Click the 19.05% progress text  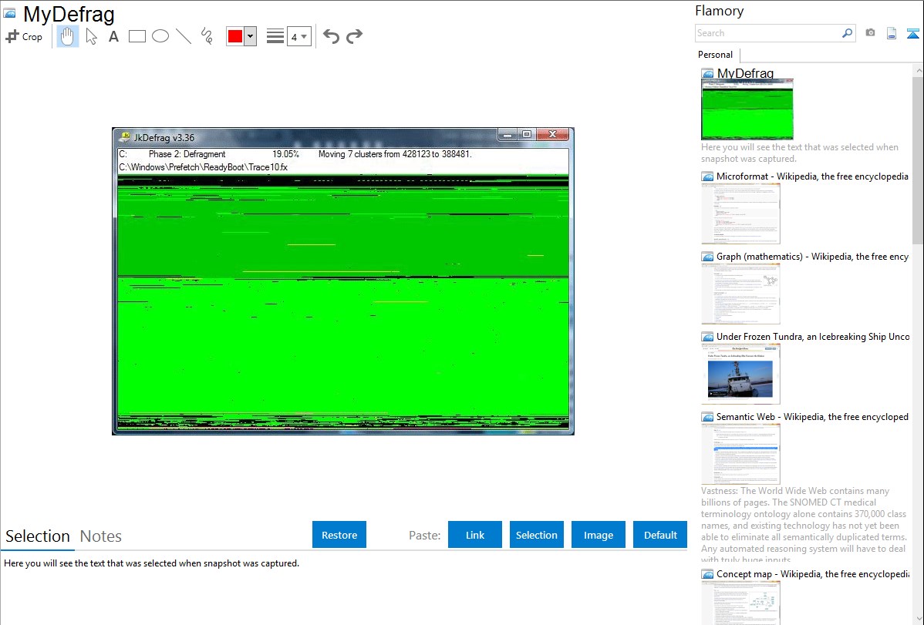(x=285, y=154)
